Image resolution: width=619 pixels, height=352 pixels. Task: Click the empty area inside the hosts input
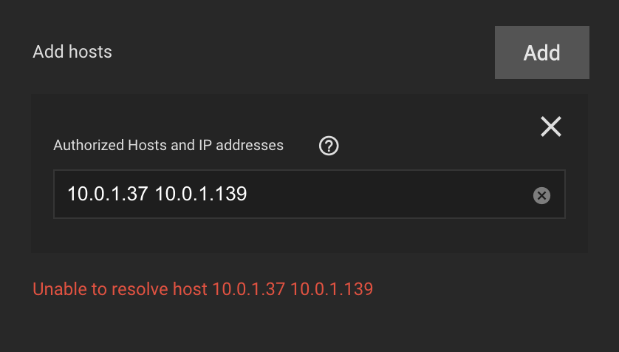(389, 194)
